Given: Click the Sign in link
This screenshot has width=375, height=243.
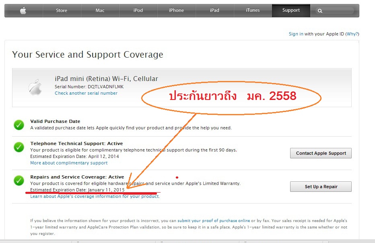Looking at the screenshot, I should coord(296,34).
